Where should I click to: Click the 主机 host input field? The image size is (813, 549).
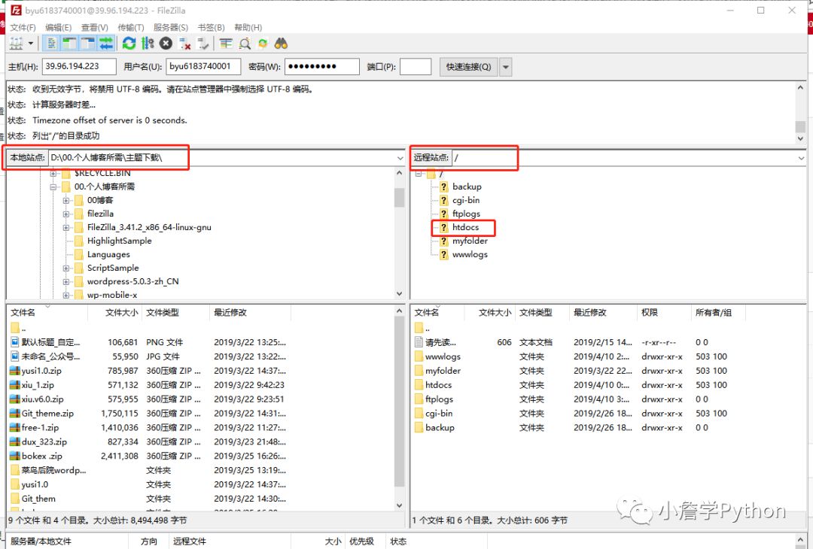[x=79, y=66]
